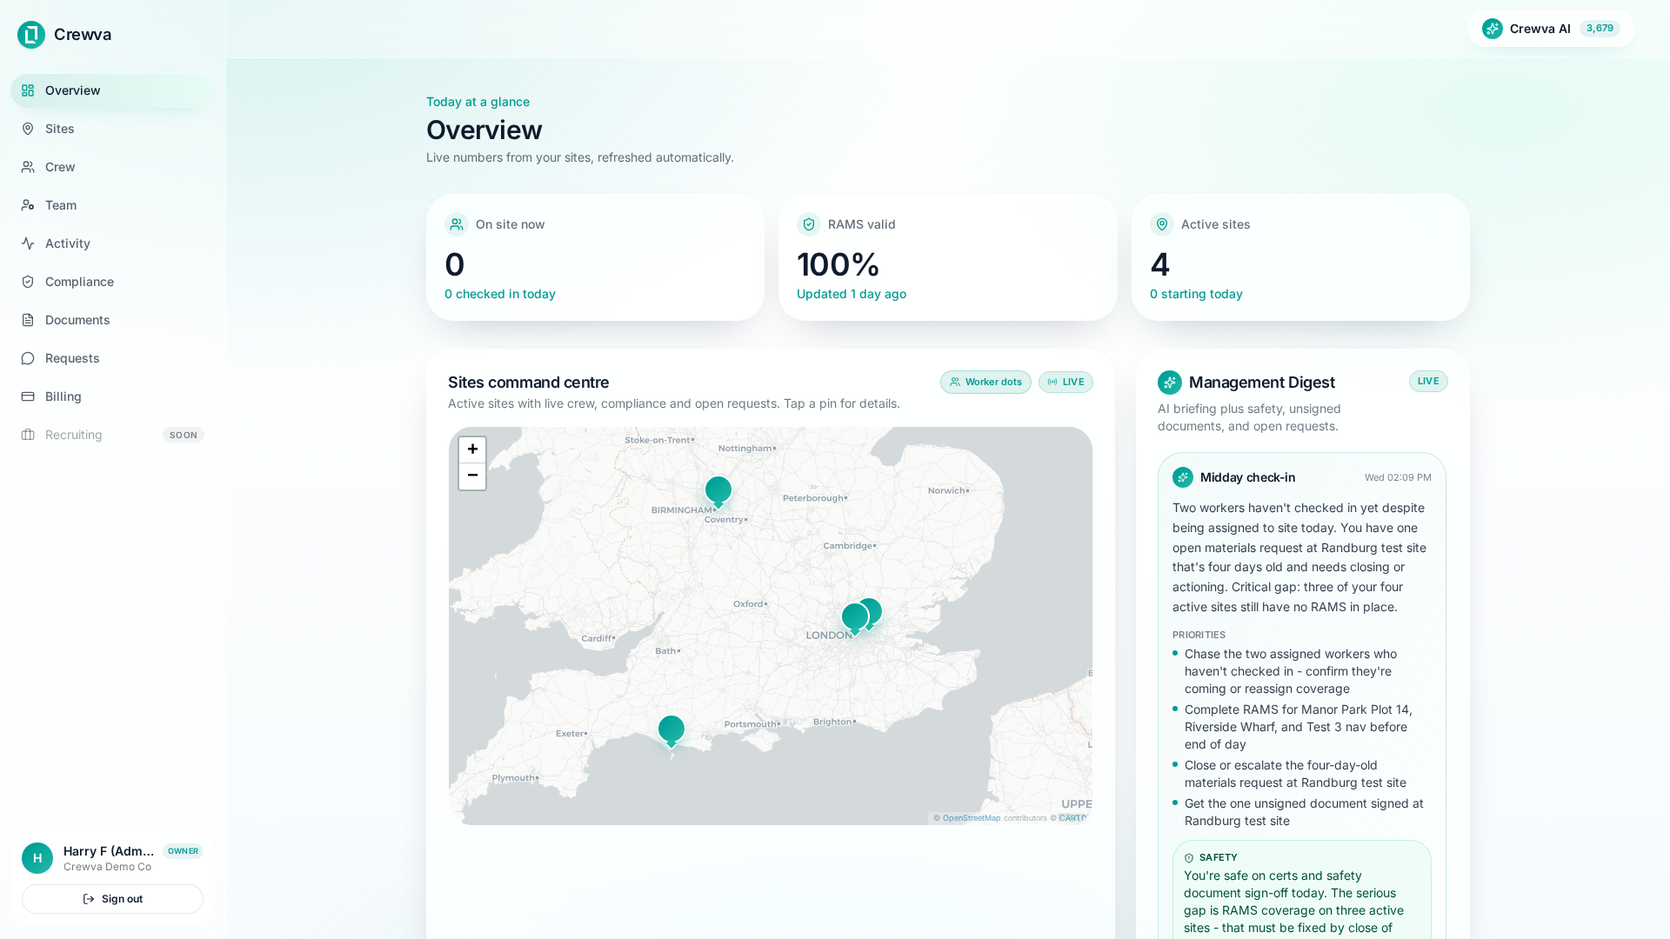Click the Documents file icon
This screenshot has width=1670, height=939.
[28, 320]
